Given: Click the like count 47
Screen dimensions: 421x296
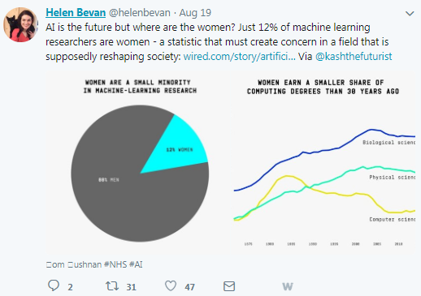Looking at the screenshot, I should click(x=189, y=287).
